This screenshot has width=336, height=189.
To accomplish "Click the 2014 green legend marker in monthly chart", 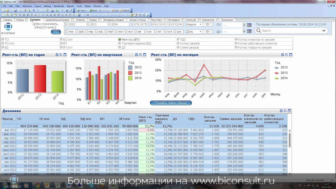I will pyautogui.click(x=277, y=78).
